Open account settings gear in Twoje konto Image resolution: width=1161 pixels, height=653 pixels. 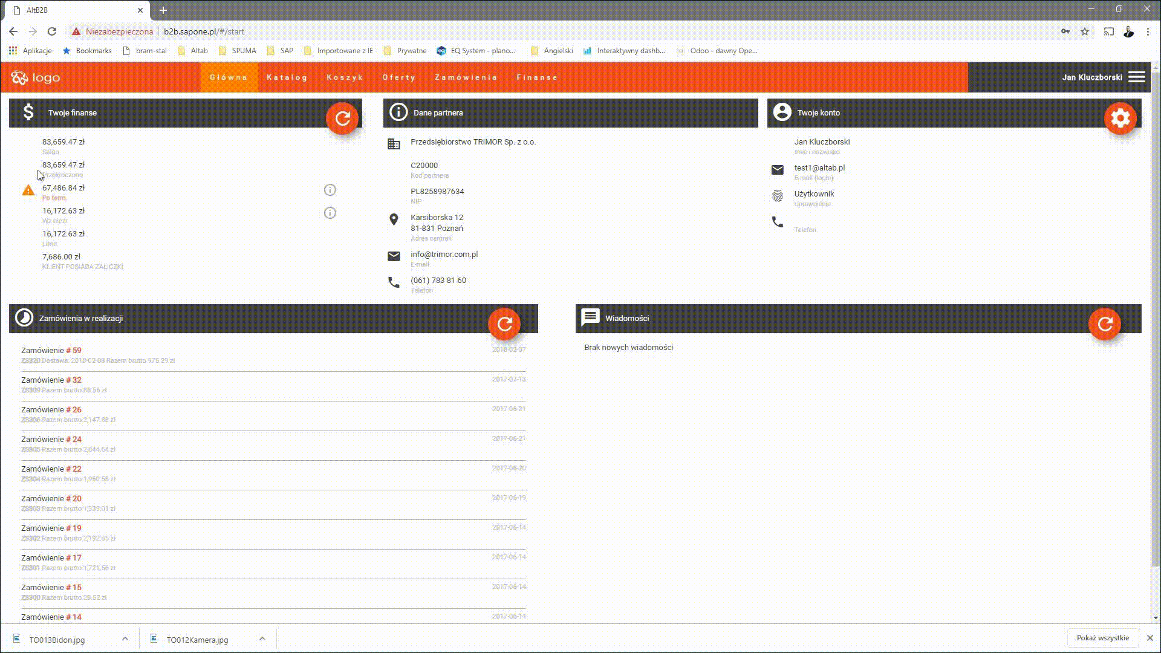coord(1120,118)
